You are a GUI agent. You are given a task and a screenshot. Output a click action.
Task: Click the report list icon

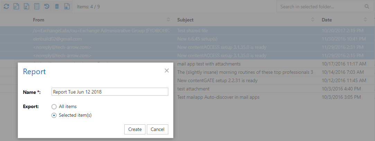coord(36,7)
